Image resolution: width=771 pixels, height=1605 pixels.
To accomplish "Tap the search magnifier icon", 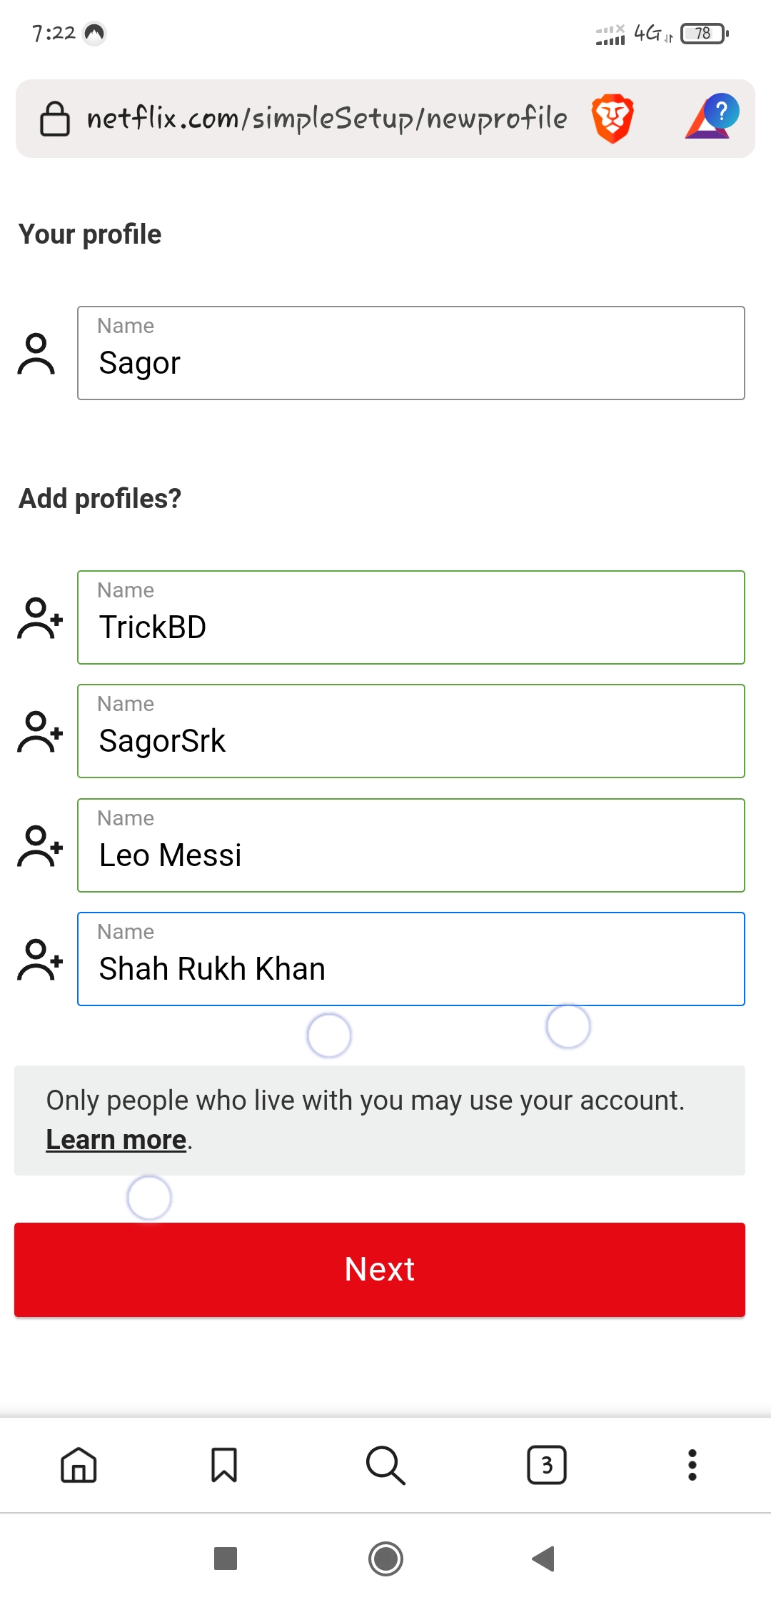I will click(x=385, y=1465).
